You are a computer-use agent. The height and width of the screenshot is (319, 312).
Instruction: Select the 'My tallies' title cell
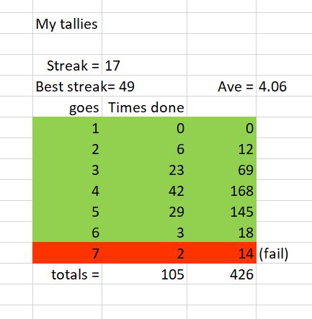(x=67, y=23)
